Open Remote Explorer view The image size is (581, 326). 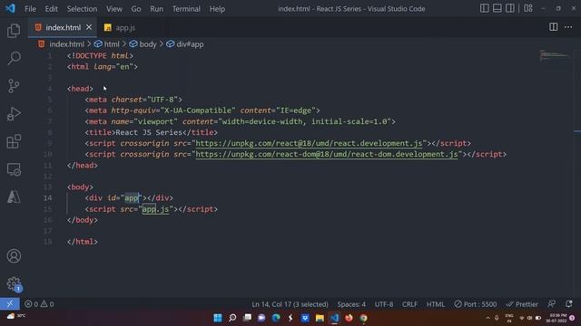(x=14, y=169)
